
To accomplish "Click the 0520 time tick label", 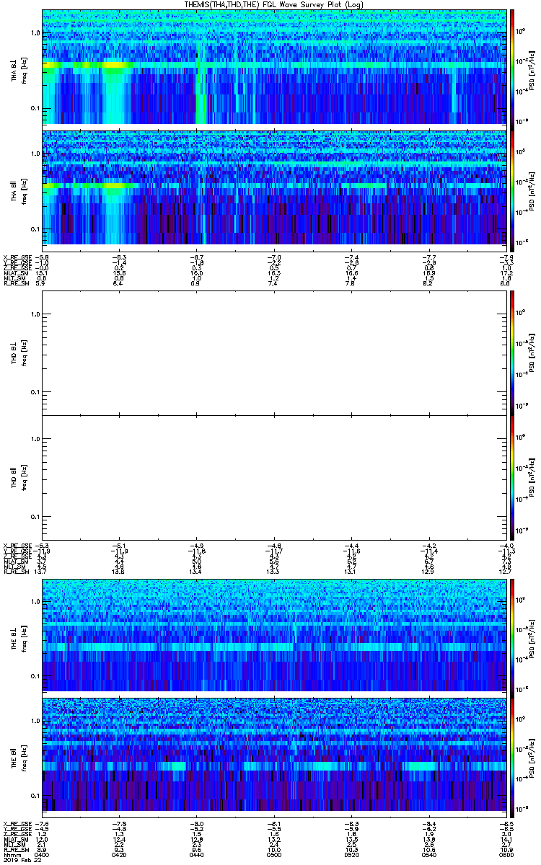I will tap(351, 855).
